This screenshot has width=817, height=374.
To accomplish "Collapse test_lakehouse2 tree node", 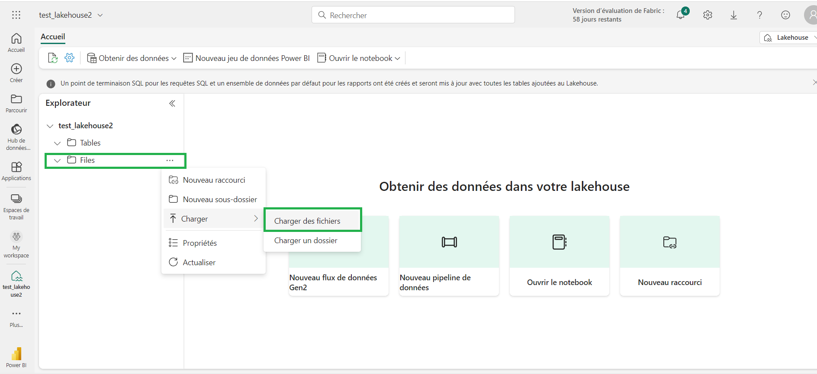I will pos(50,126).
